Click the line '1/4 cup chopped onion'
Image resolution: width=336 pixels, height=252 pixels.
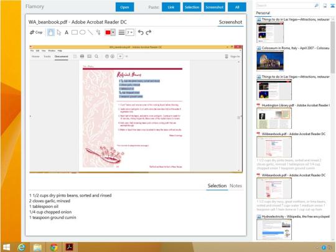click(x=50, y=212)
